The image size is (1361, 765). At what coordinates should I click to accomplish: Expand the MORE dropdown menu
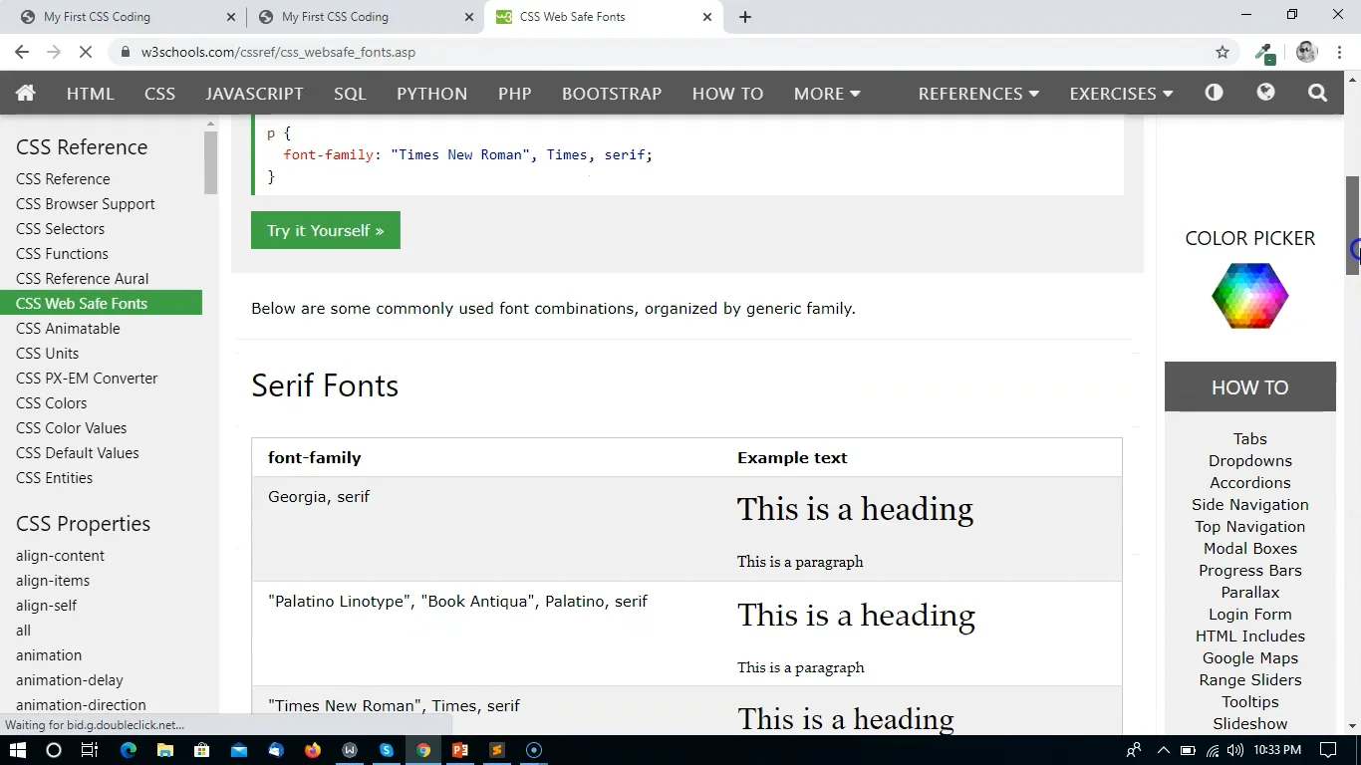click(827, 94)
